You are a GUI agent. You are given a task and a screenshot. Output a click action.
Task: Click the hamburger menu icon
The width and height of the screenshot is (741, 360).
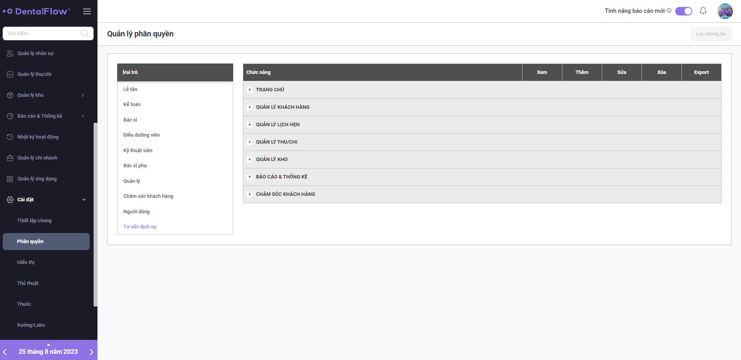click(87, 11)
